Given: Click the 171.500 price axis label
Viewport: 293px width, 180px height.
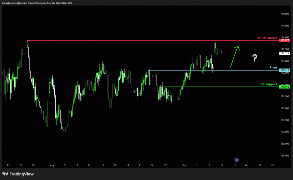Looking at the screenshot, I should 285,97.
